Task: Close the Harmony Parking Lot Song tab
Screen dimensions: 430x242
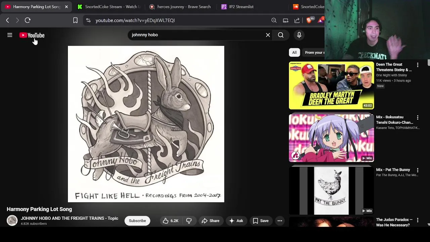Action: click(x=66, y=7)
